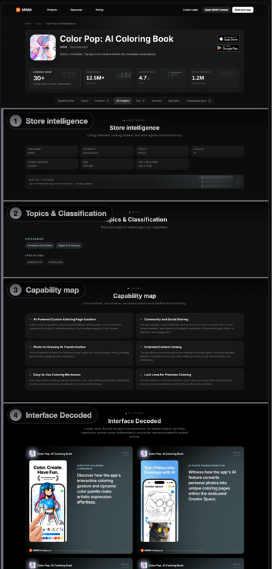This screenshot has width=272, height=569.
Task: Click Open MWM Console button
Action: 216,10
